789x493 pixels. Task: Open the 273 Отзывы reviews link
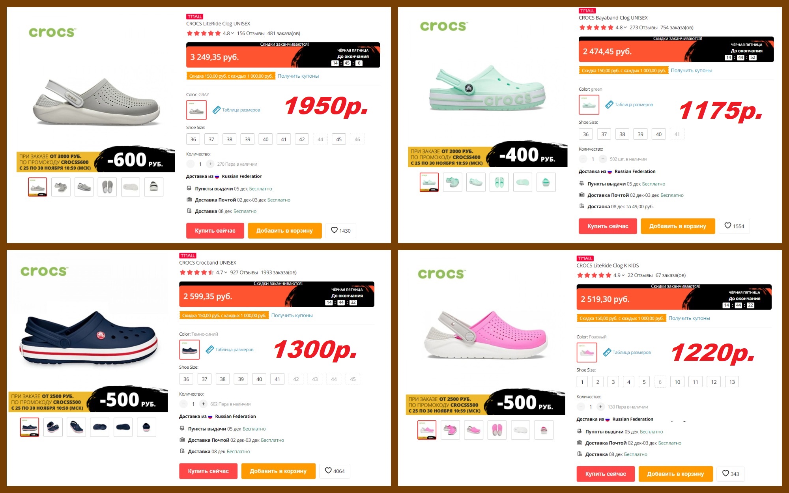(643, 28)
